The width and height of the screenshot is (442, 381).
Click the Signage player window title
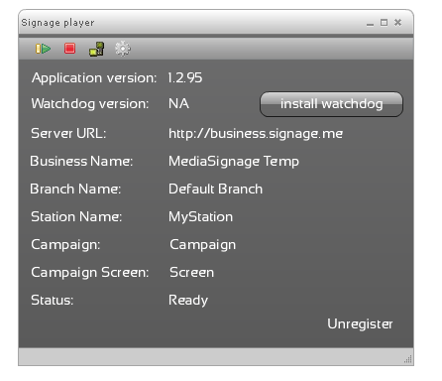57,23
